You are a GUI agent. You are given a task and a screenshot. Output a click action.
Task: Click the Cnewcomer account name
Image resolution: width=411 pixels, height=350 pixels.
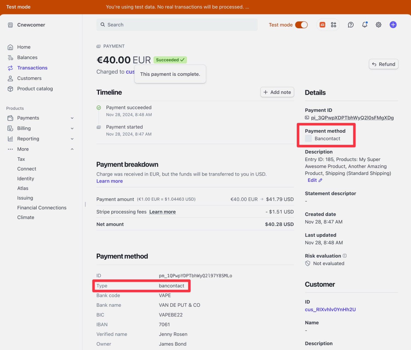coord(31,25)
